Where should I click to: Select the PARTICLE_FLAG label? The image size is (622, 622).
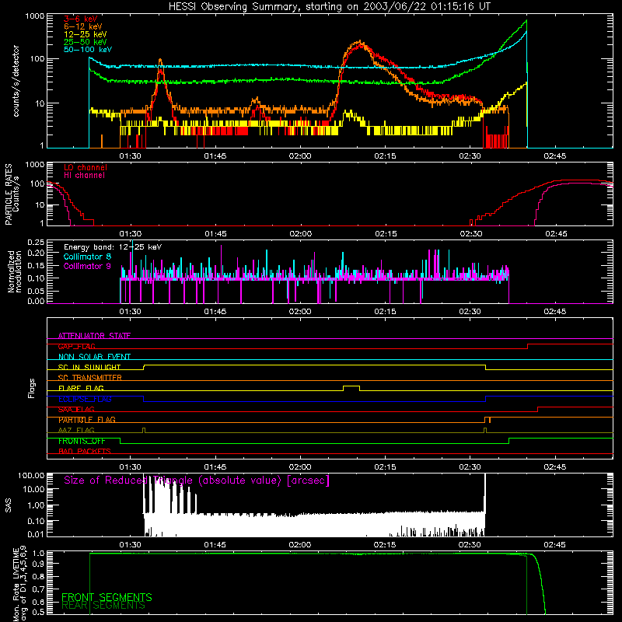pos(87,420)
